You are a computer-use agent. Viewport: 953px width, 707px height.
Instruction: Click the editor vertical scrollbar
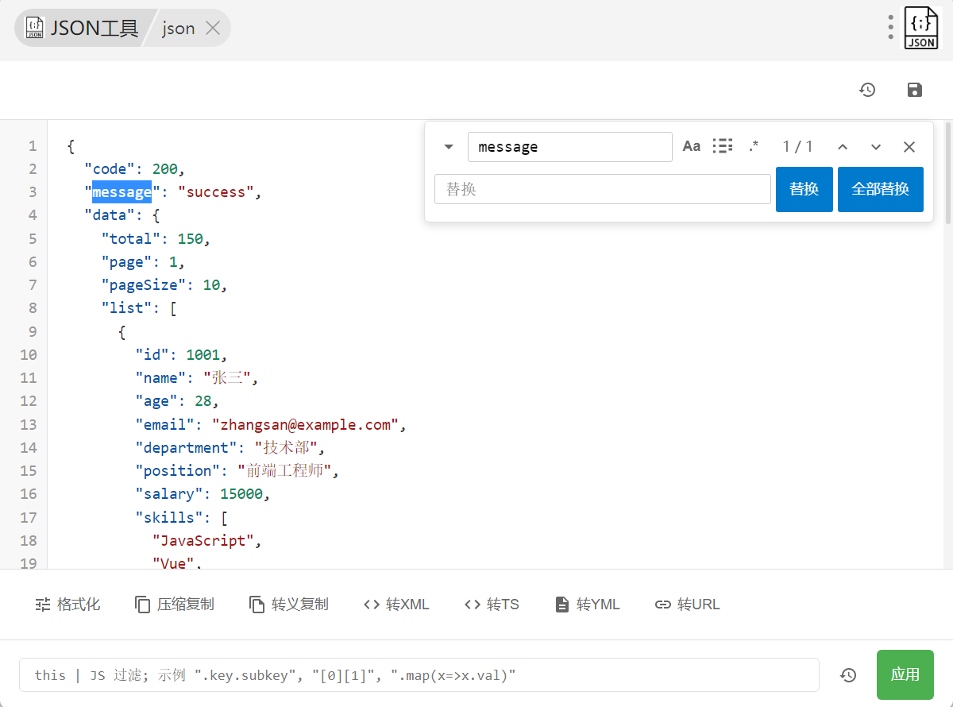pos(947,175)
